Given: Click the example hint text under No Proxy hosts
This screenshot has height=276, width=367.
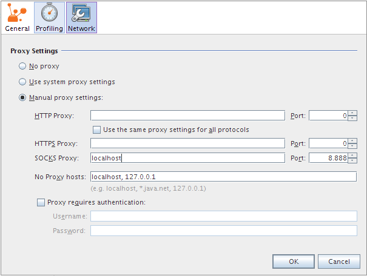Looking at the screenshot, I should coord(148,188).
